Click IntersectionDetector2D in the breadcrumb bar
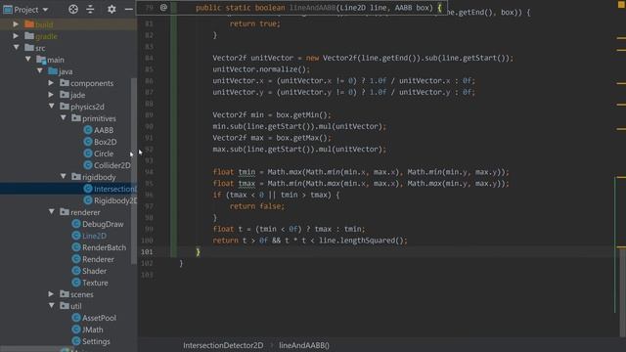 [x=223, y=345]
